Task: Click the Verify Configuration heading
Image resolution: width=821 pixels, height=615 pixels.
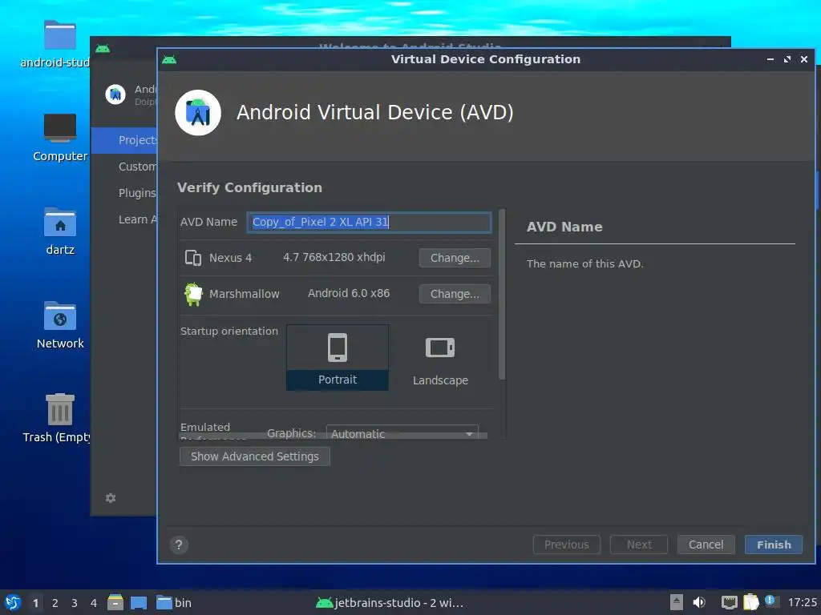Action: coord(250,187)
